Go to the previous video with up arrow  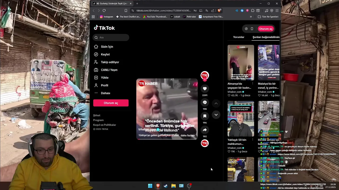pos(216,103)
